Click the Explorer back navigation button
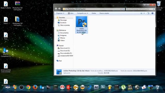Screen dimensions: 165x93 pyautogui.click(x=56, y=9)
